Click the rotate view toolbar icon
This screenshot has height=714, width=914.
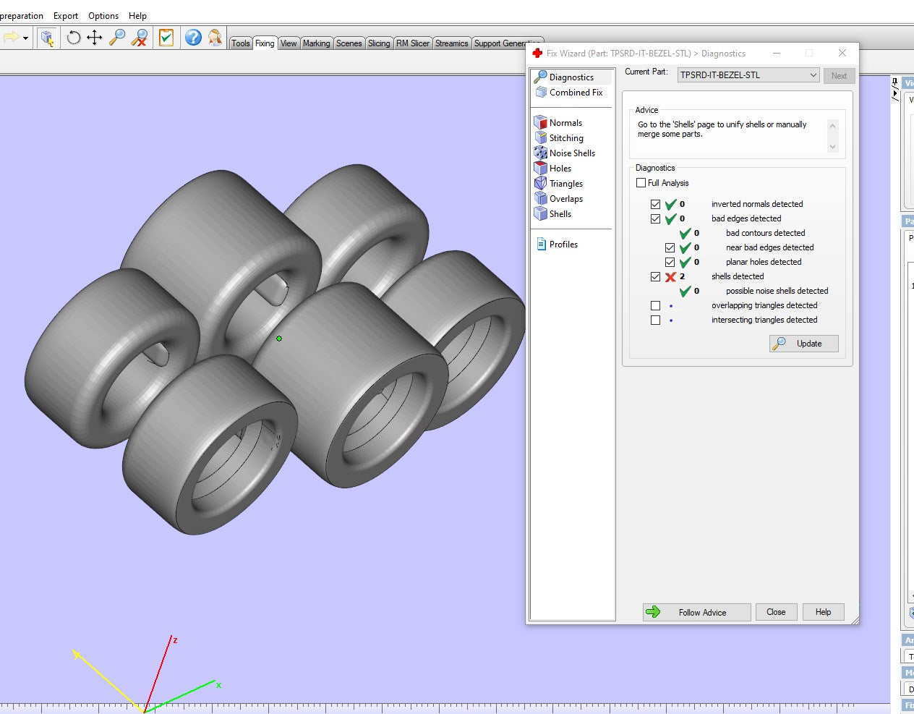coord(73,38)
